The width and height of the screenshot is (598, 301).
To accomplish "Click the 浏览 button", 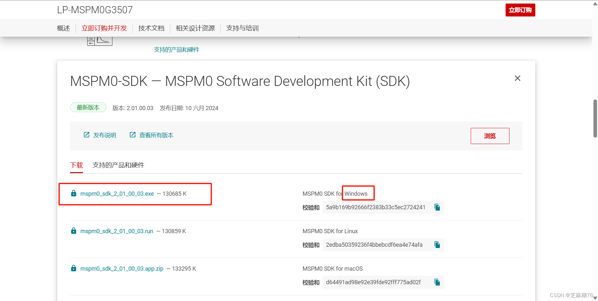I will click(490, 136).
